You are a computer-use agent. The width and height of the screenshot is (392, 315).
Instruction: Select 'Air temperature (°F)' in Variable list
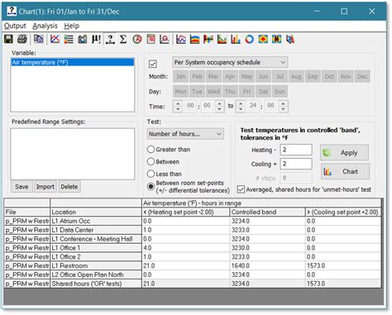[x=72, y=62]
